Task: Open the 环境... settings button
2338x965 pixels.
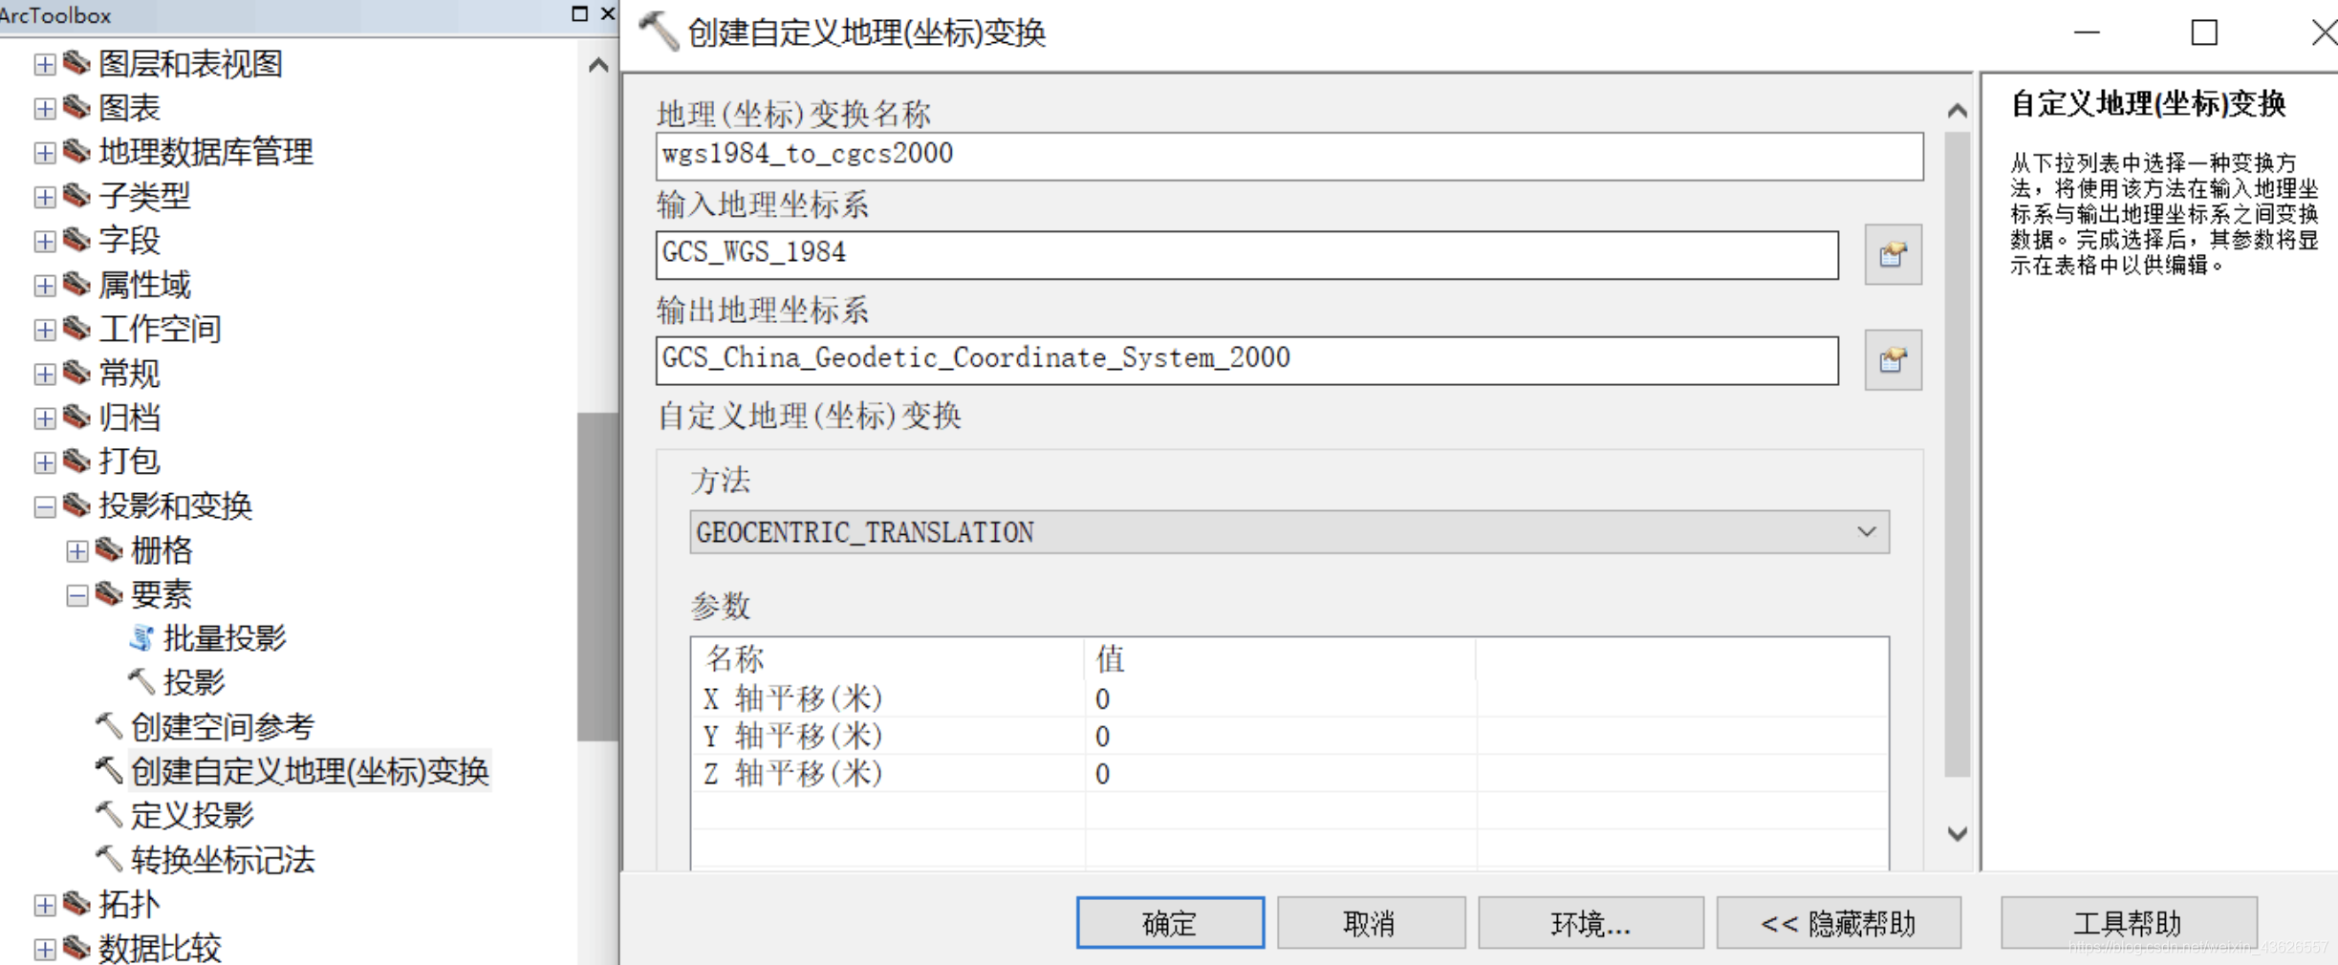Action: click(1591, 923)
